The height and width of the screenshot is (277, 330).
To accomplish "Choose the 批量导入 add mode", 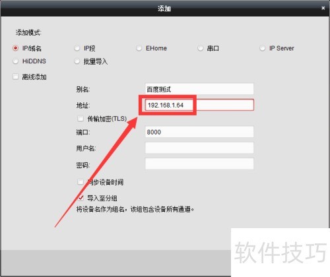I will (77, 61).
